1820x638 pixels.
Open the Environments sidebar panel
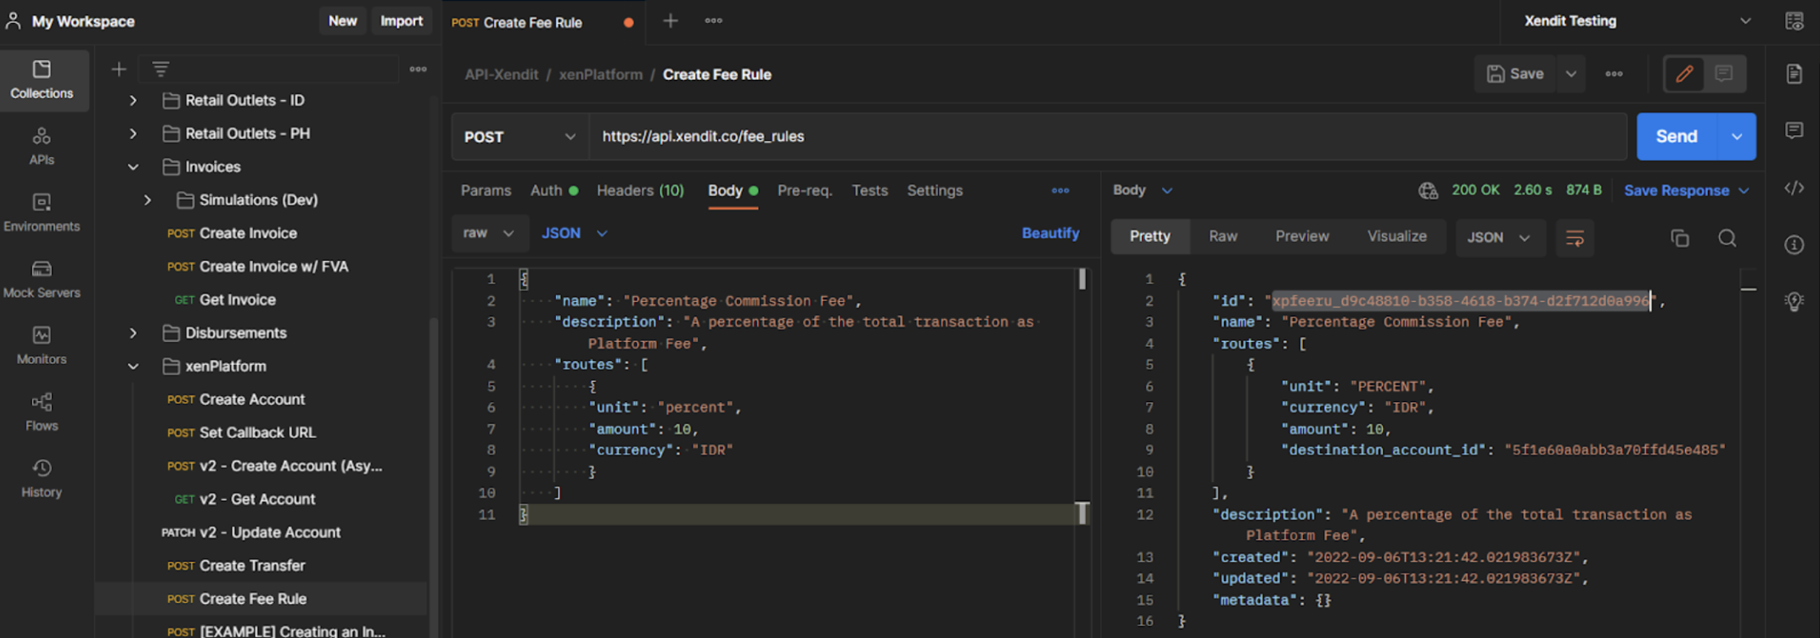click(x=42, y=213)
